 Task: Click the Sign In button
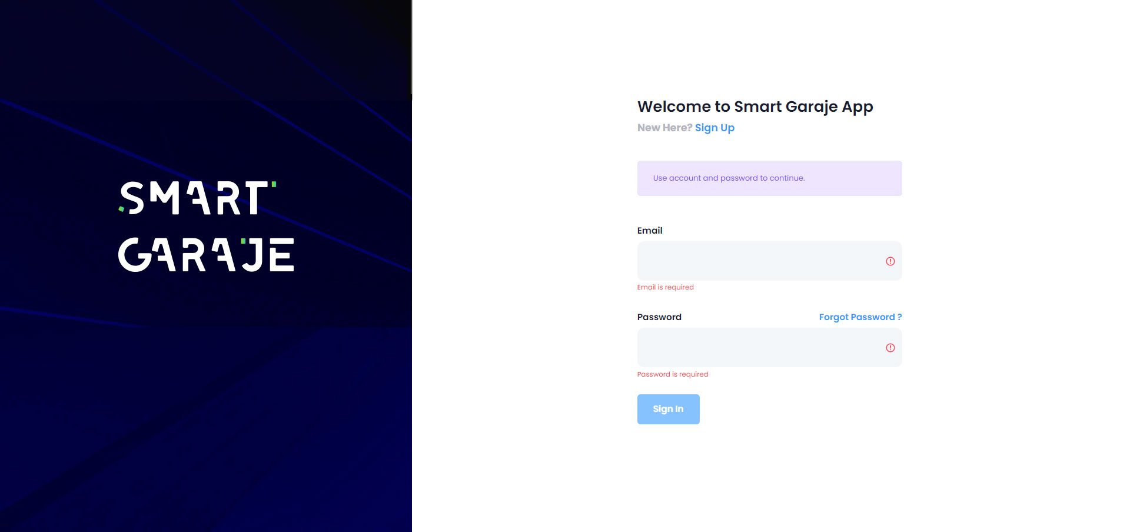[x=668, y=409]
